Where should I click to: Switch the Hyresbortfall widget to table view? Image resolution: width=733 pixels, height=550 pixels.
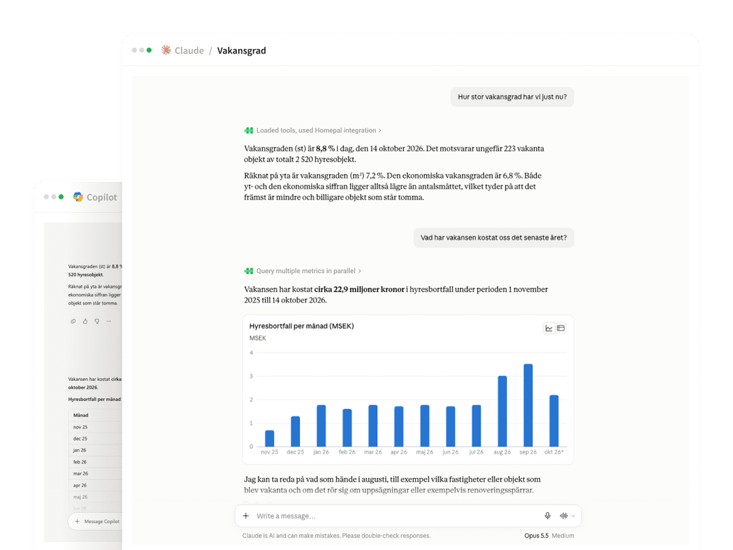point(561,329)
